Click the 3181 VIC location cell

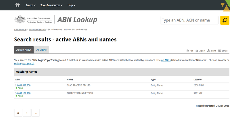tap(198, 93)
